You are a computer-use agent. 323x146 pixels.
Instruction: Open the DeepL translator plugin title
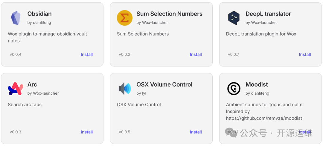pos(268,14)
